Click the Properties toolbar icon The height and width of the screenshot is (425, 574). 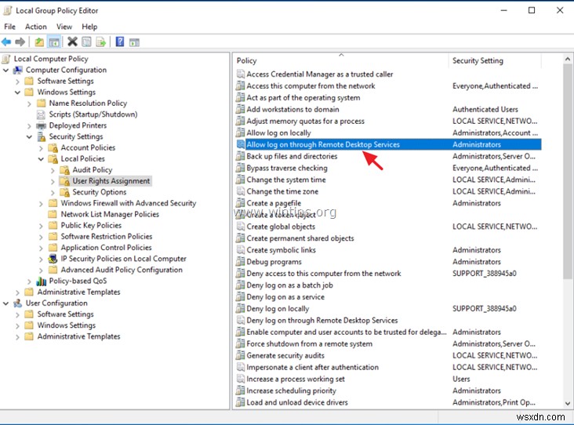tap(86, 42)
